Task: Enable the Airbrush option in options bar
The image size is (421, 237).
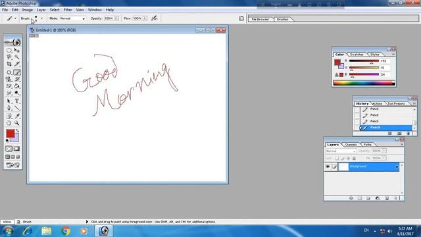Action: (154, 18)
